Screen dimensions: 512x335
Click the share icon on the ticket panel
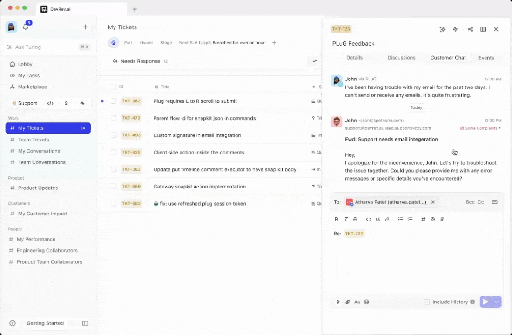pyautogui.click(x=470, y=29)
